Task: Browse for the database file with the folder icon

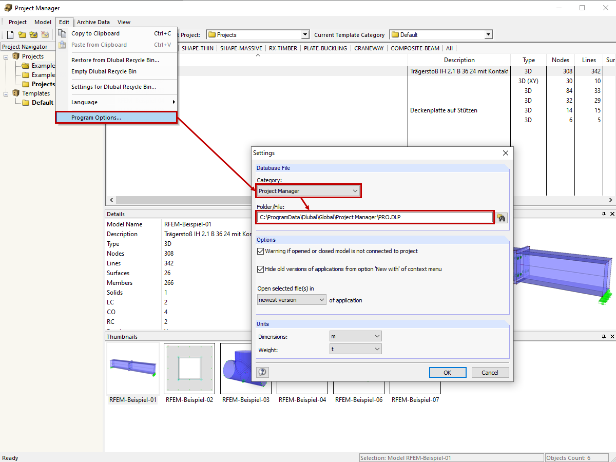Action: (x=501, y=217)
